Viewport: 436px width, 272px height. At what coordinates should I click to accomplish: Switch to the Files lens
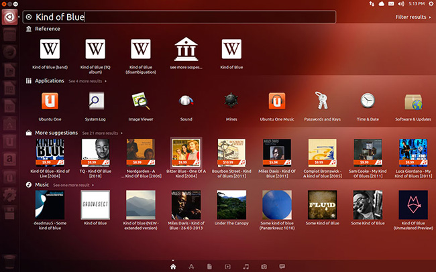209,267
